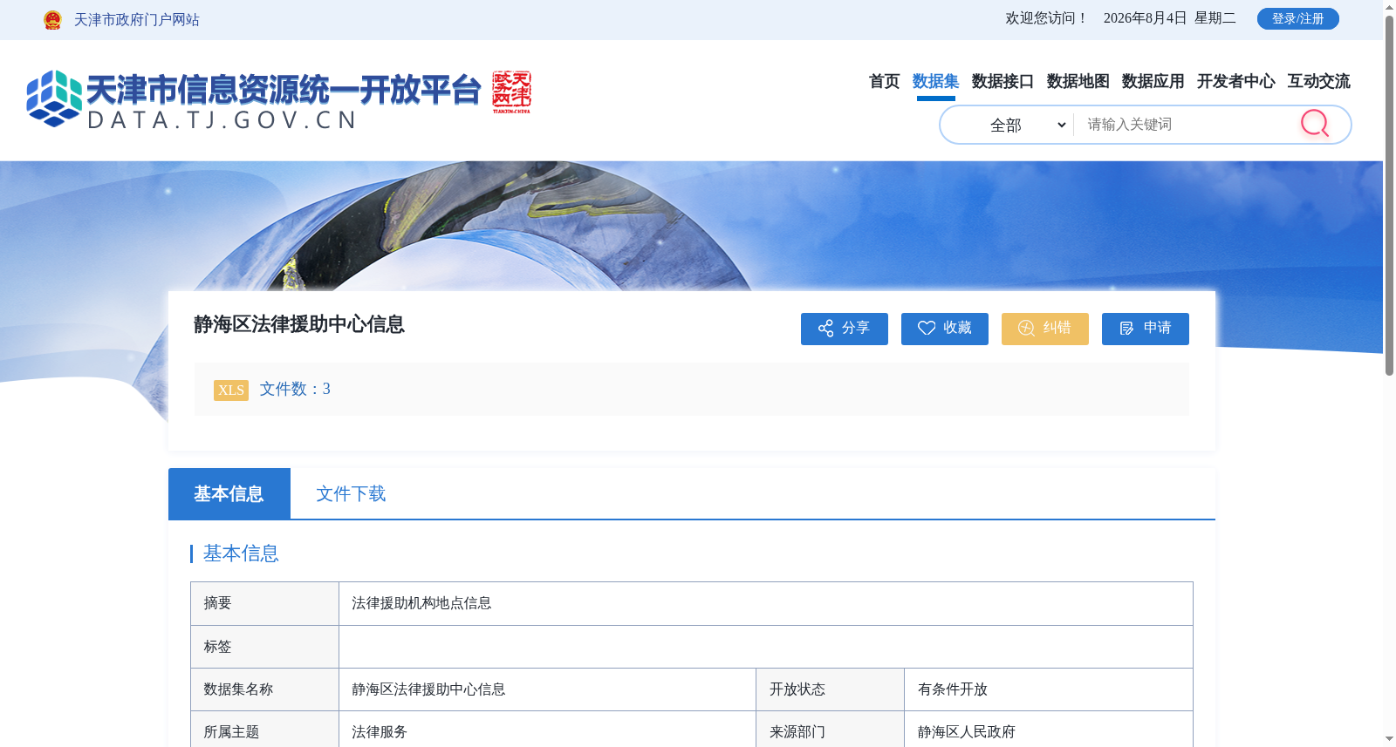This screenshot has height=747, width=1396.
Task: Open the 天津市政府门户网站 link
Action: [137, 20]
